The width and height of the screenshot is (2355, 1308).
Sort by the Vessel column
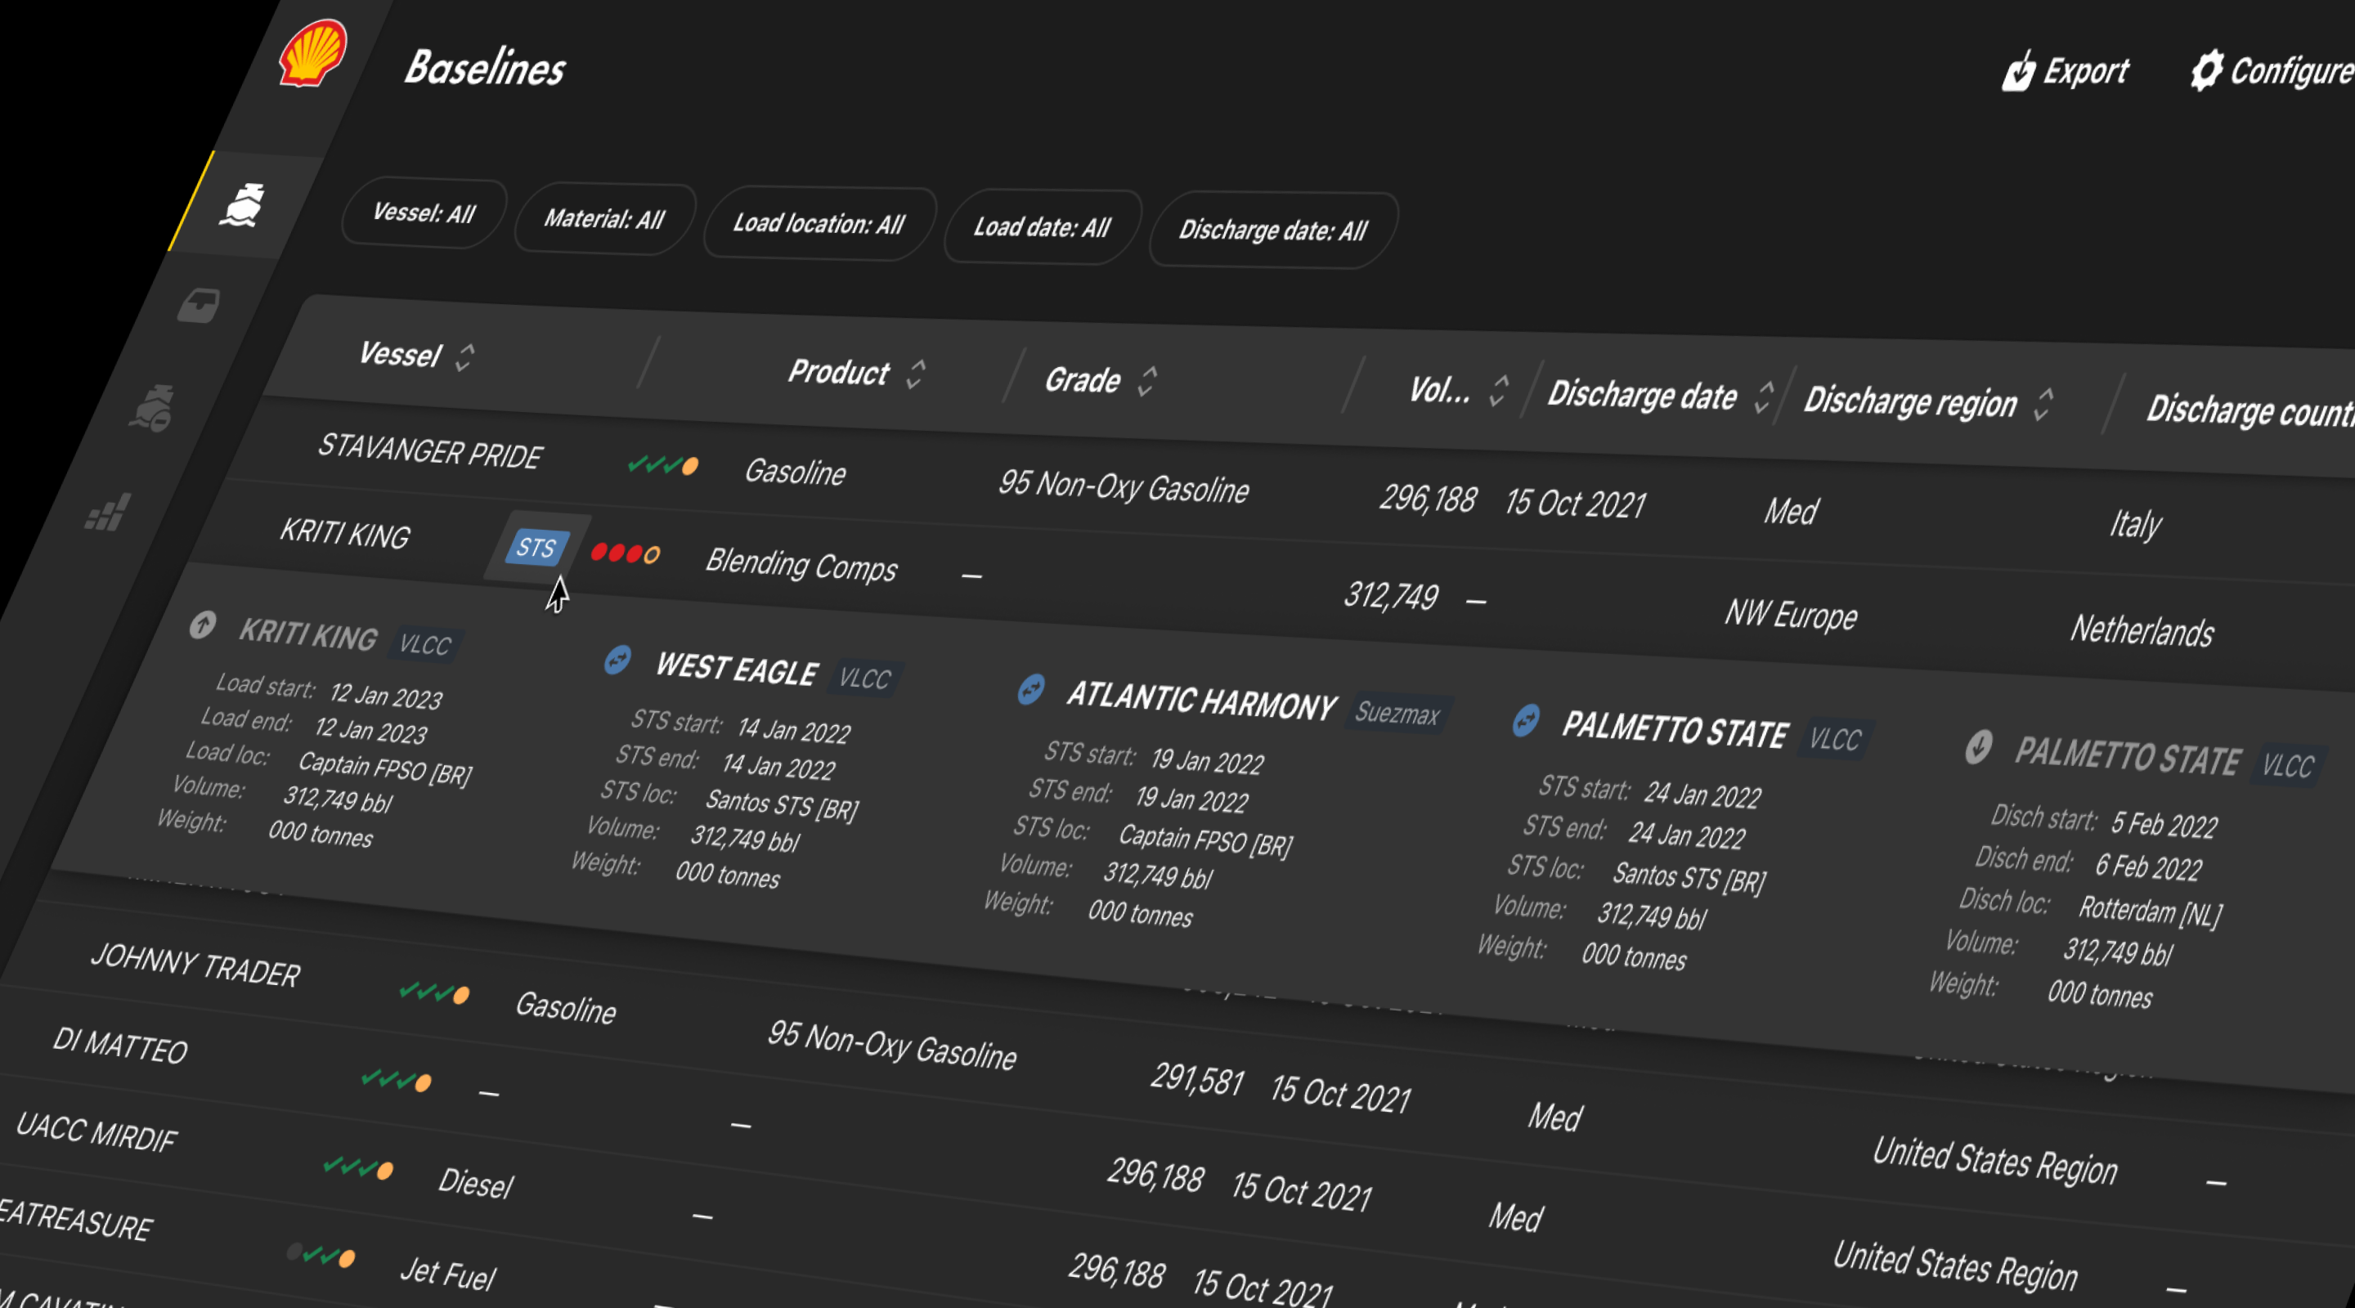click(464, 357)
